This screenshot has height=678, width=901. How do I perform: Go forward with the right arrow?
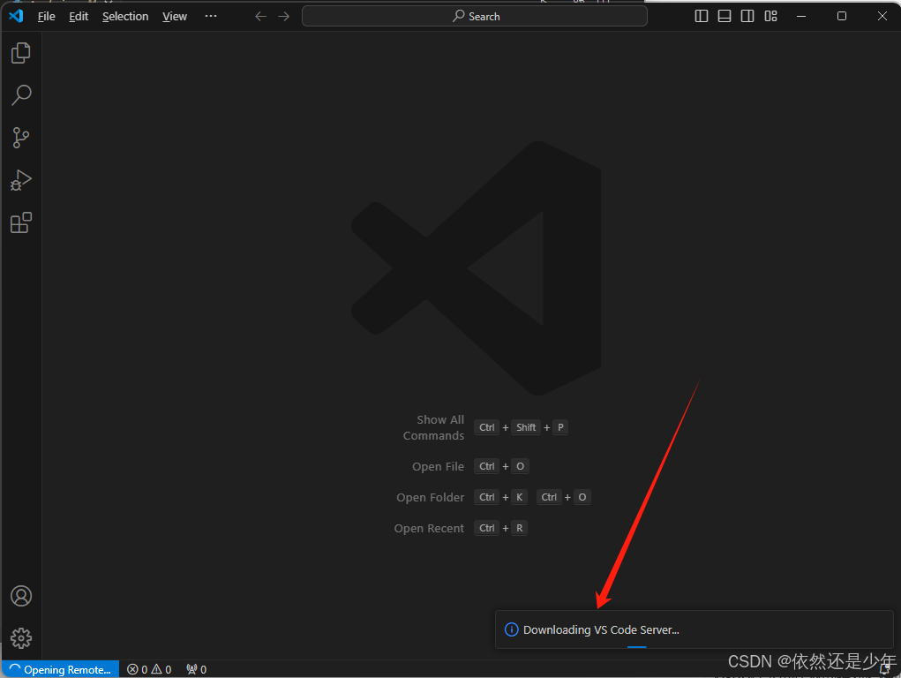click(x=284, y=16)
